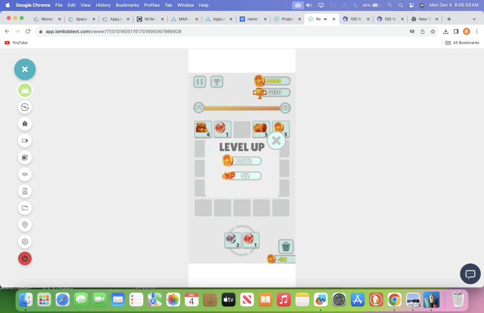Tap the red coin tile beside the money bag
484x313 pixels.
[223, 129]
